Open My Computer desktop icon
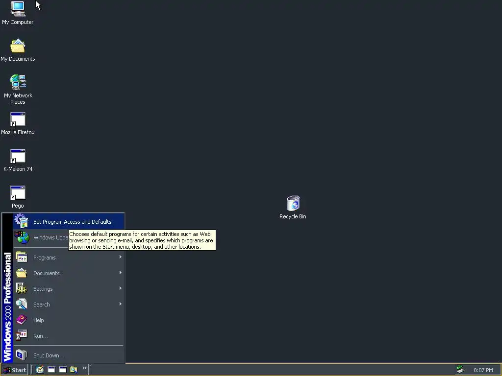The width and height of the screenshot is (502, 376). coord(18,9)
